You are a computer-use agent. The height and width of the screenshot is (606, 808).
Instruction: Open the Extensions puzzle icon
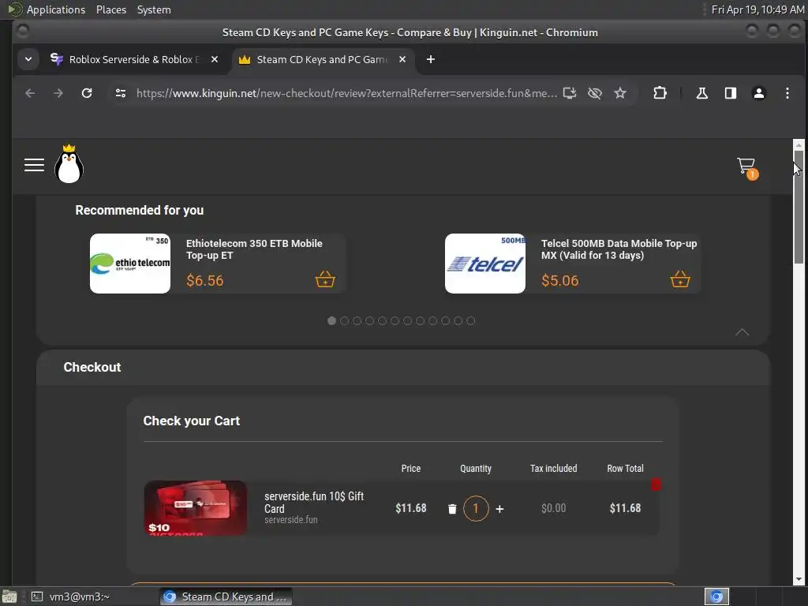pos(660,93)
